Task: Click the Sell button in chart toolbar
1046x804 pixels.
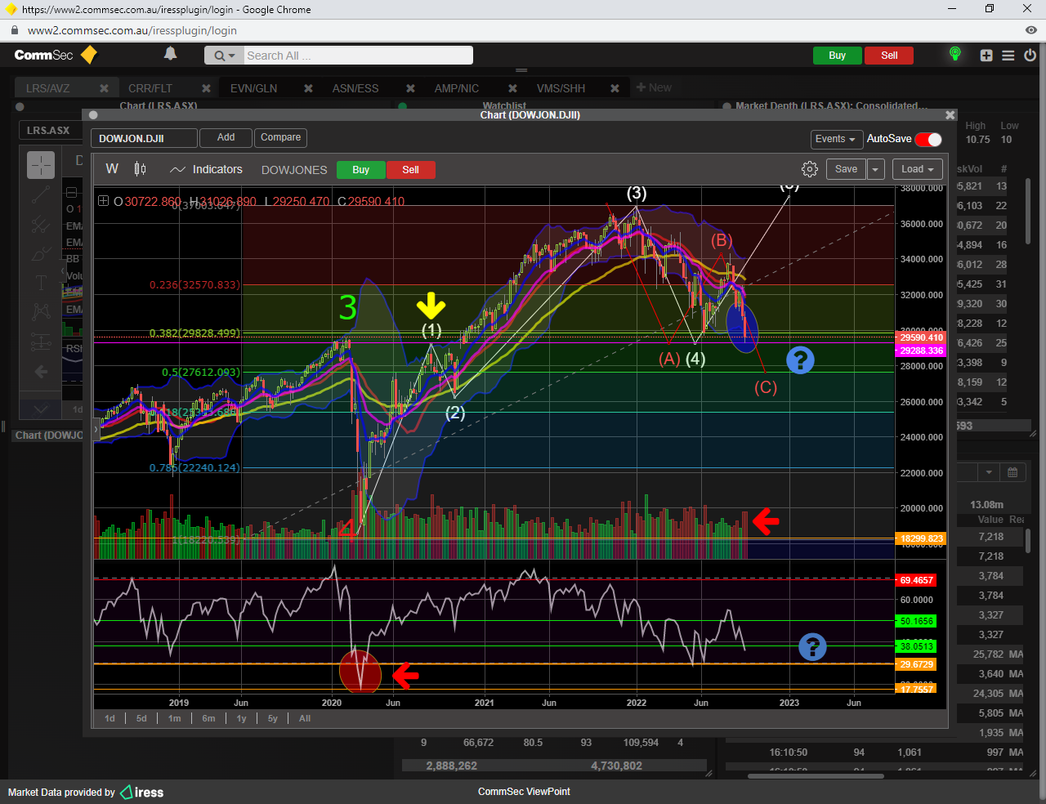Action: pyautogui.click(x=410, y=170)
